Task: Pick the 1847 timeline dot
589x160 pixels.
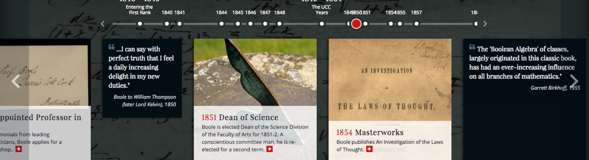Action: click(265, 24)
